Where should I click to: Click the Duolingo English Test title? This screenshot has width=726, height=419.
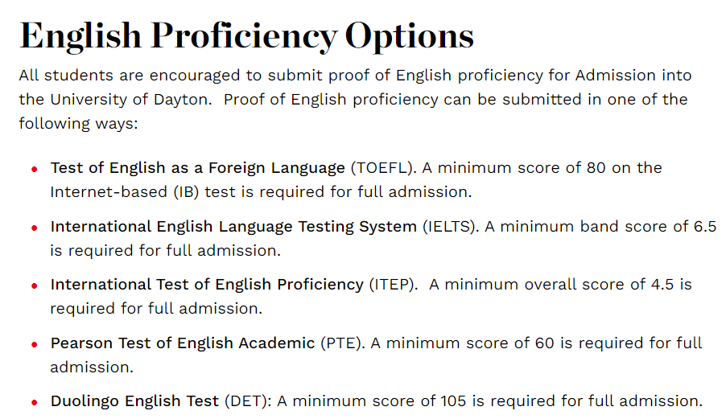click(x=134, y=401)
